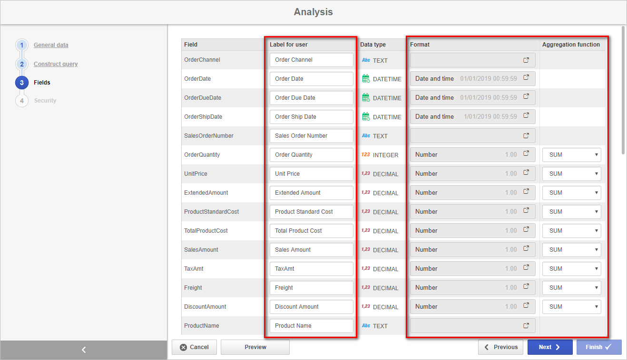The height and width of the screenshot is (360, 627).
Task: Click the vertical scrollbar of the fields table
Action: (624, 90)
